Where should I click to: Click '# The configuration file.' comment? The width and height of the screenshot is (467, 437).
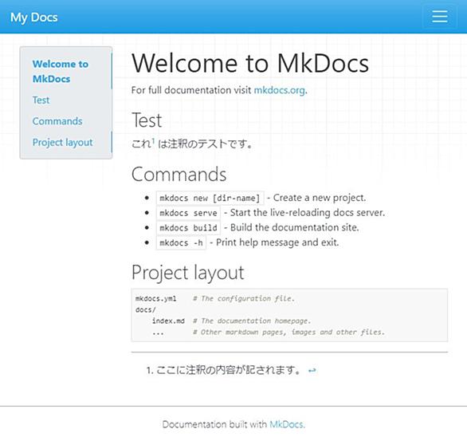click(244, 298)
